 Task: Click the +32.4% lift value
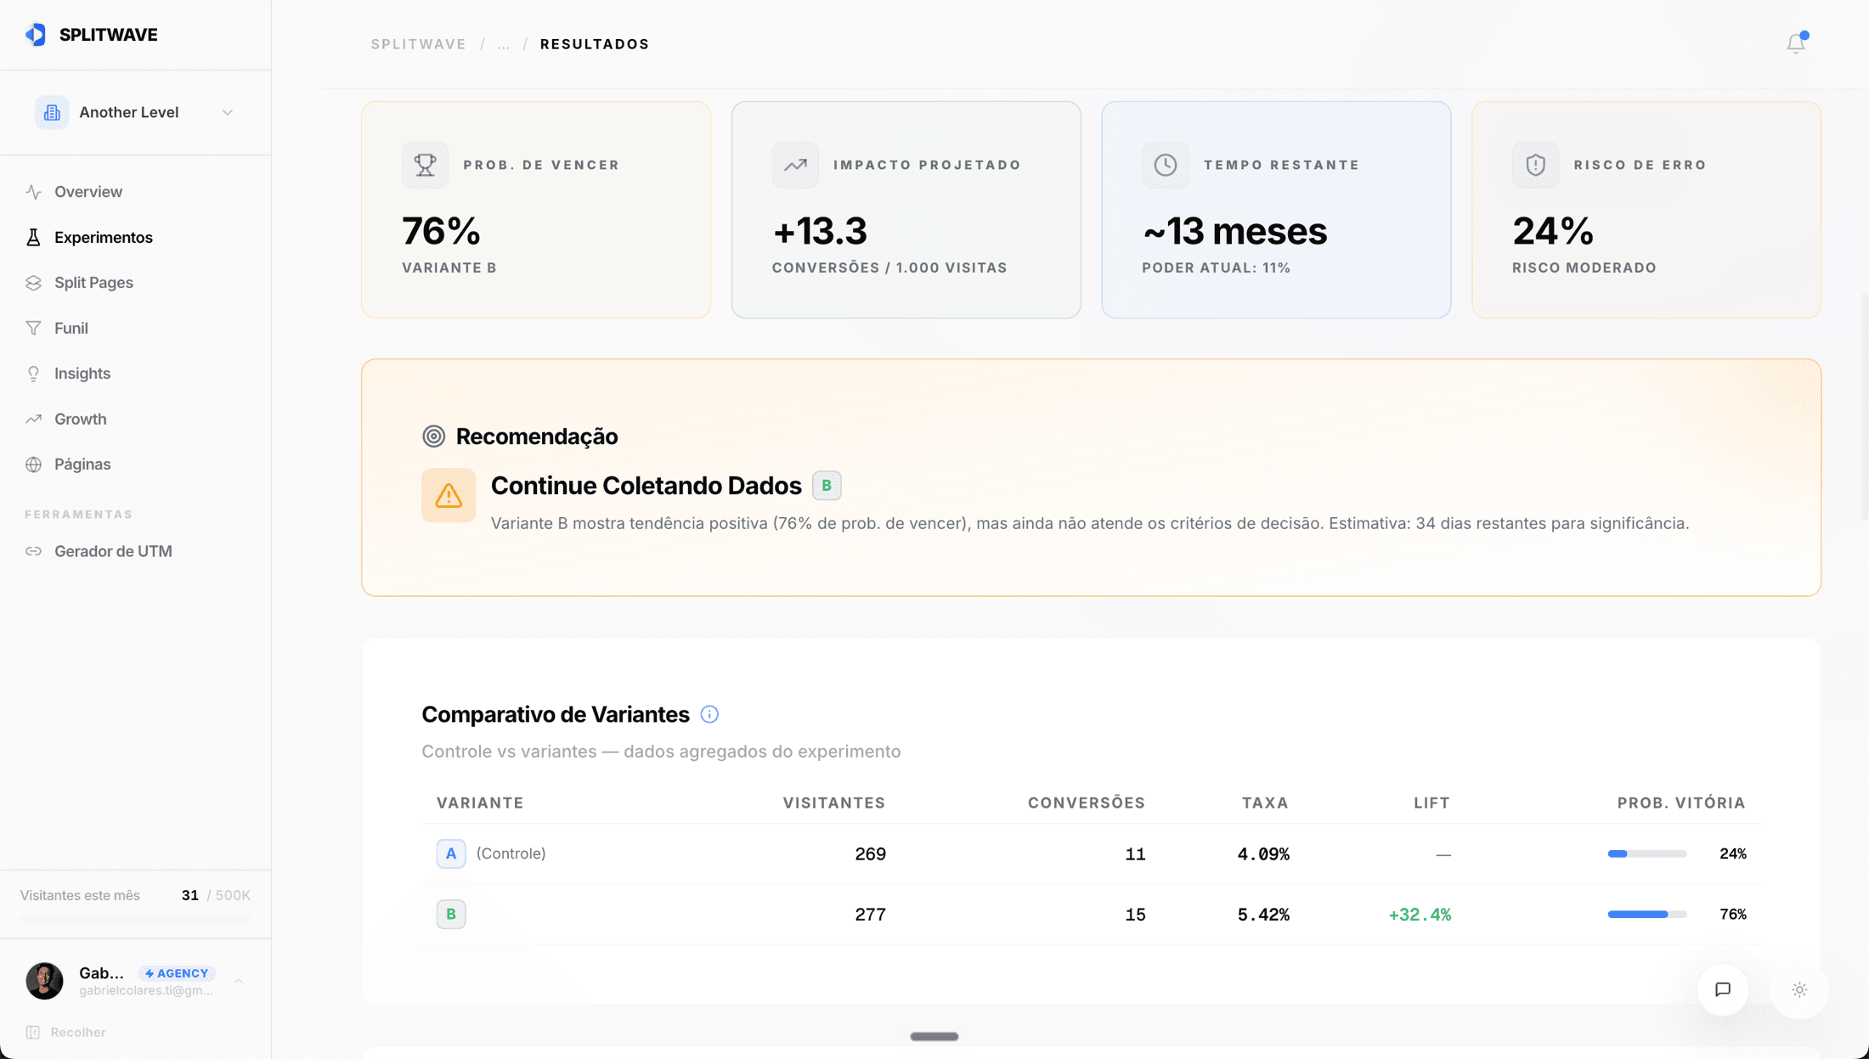coord(1420,915)
